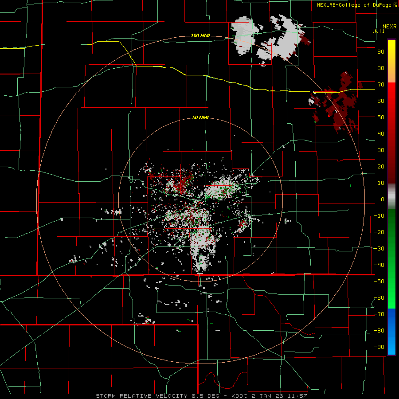Click the "30" scale value

pos(381,150)
